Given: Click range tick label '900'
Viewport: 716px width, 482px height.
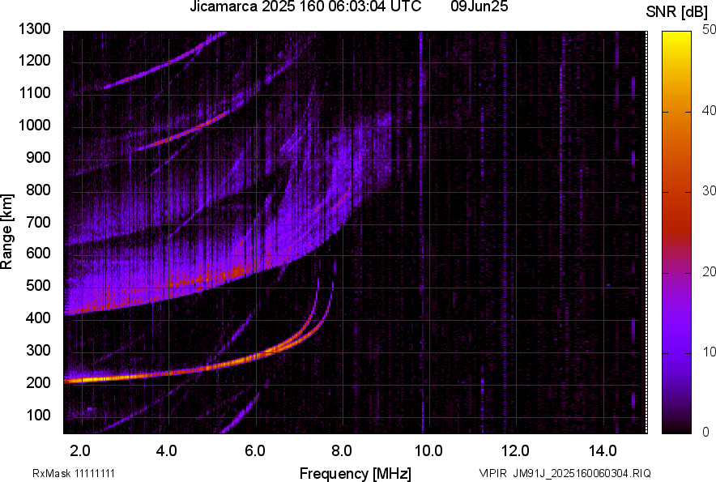Looking at the screenshot, I should 38,157.
